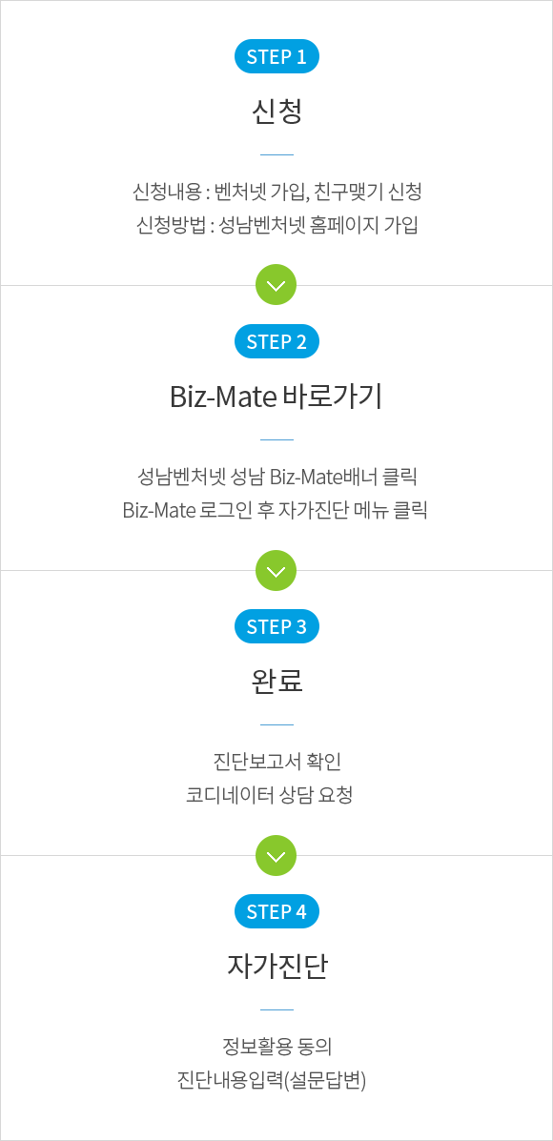
Task: Click 신청내용 : 벤처넷 가입 line
Action: pyautogui.click(x=276, y=193)
